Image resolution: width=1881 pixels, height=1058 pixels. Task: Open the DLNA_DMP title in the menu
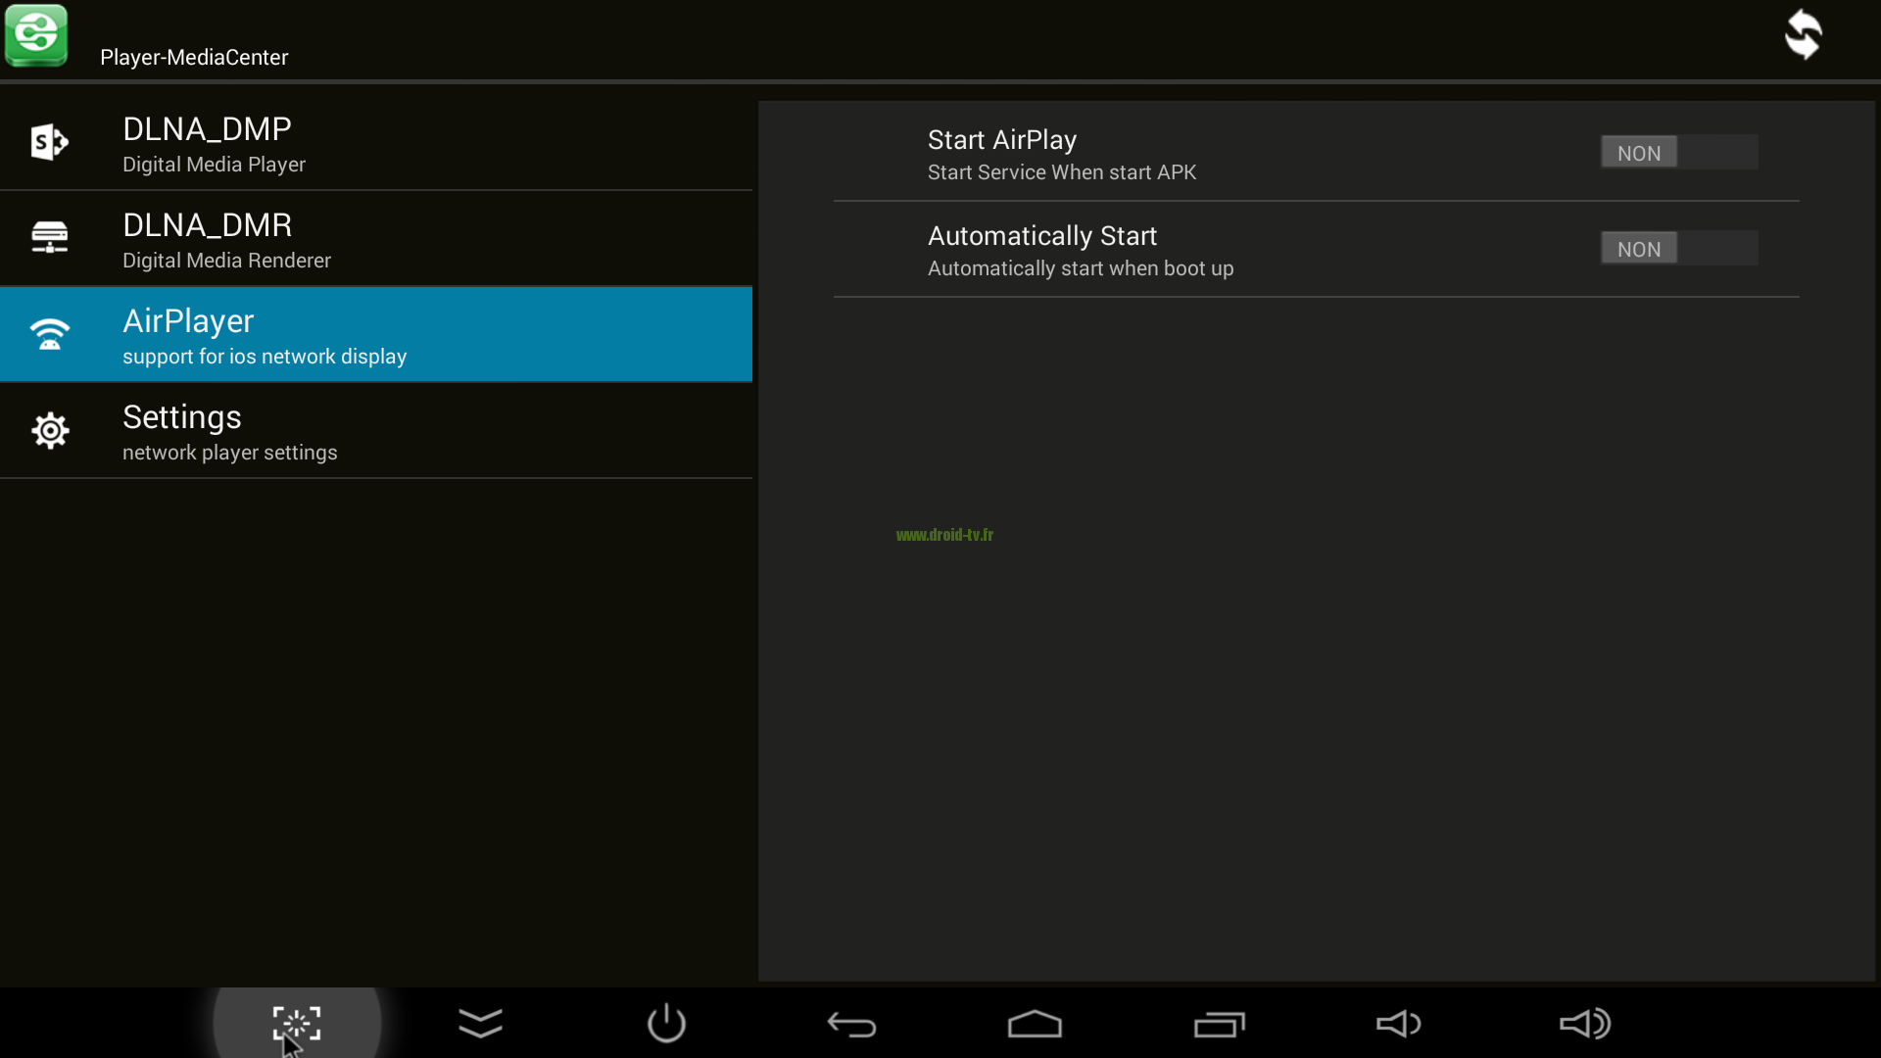pyautogui.click(x=207, y=129)
